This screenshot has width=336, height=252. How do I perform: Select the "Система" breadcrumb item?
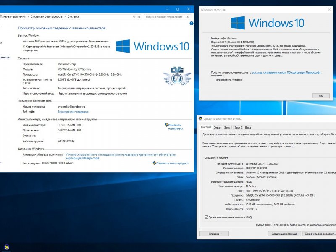[73, 17]
